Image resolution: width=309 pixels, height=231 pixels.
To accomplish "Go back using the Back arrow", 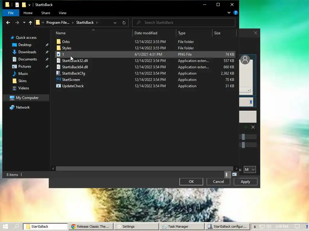I will click(8, 23).
